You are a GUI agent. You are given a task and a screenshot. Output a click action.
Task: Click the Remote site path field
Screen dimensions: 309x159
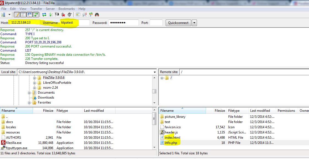click(244, 72)
